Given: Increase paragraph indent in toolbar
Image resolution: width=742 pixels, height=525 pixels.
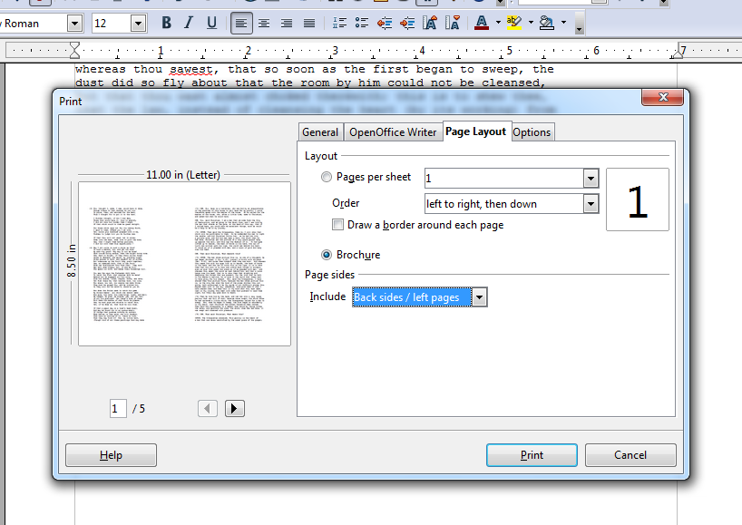Looking at the screenshot, I should pos(407,23).
